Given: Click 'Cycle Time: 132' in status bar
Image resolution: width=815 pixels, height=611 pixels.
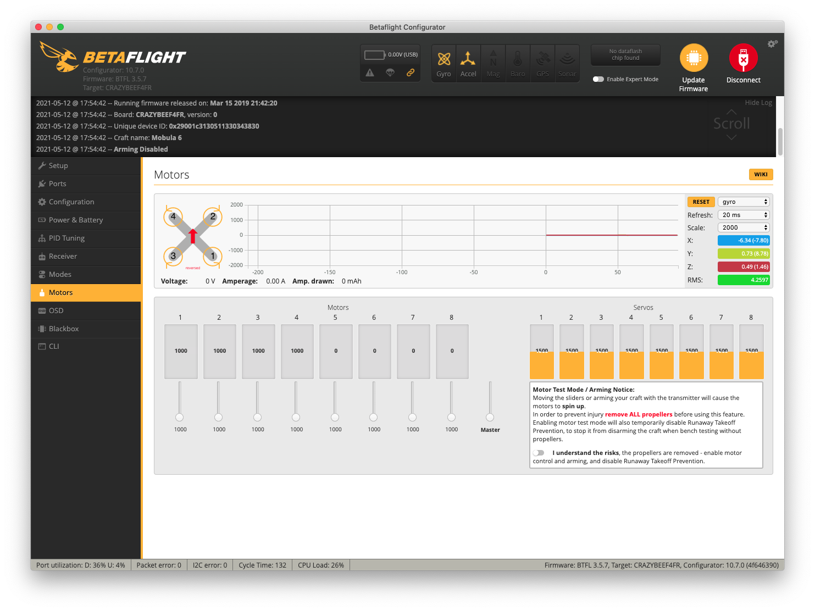Looking at the screenshot, I should click(x=262, y=565).
